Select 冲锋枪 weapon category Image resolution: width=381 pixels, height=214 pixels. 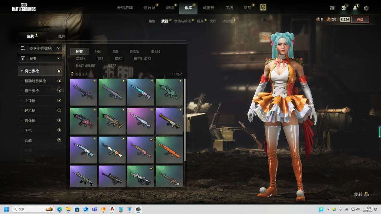point(40,101)
